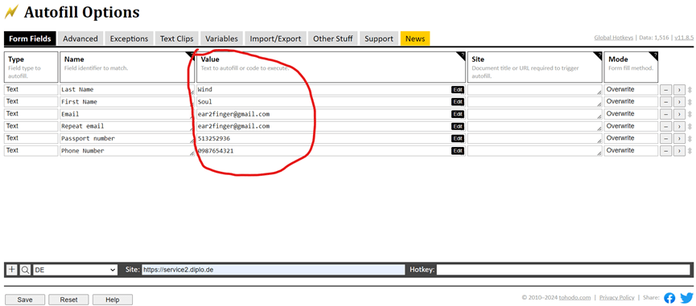Remove the First Name rule with minus button
The width and height of the screenshot is (696, 306).
(665, 102)
